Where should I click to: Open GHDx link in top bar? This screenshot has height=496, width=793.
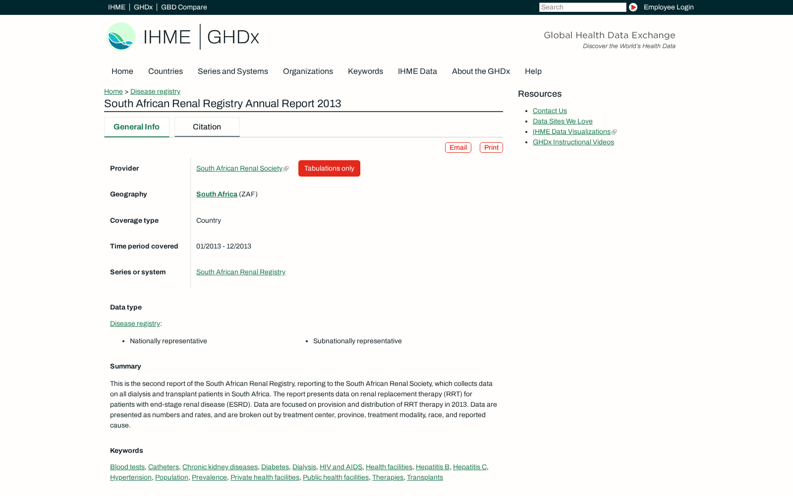coord(143,7)
